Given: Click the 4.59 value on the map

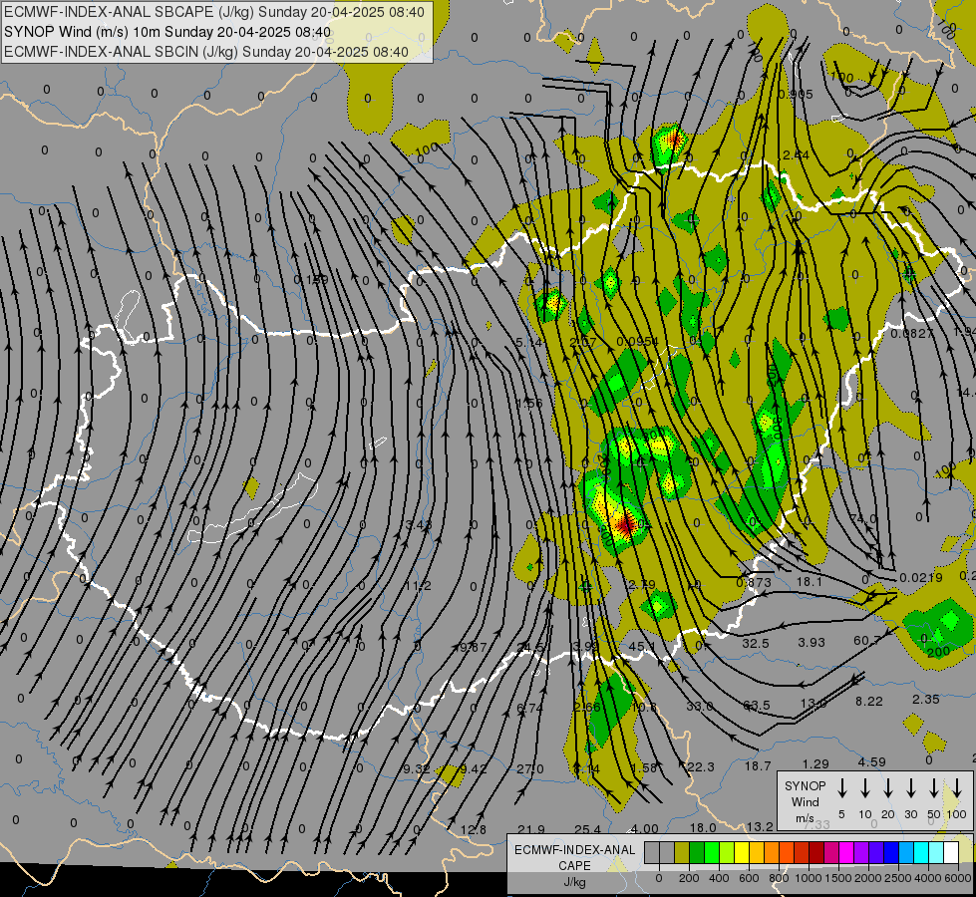Looking at the screenshot, I should pyautogui.click(x=872, y=761).
